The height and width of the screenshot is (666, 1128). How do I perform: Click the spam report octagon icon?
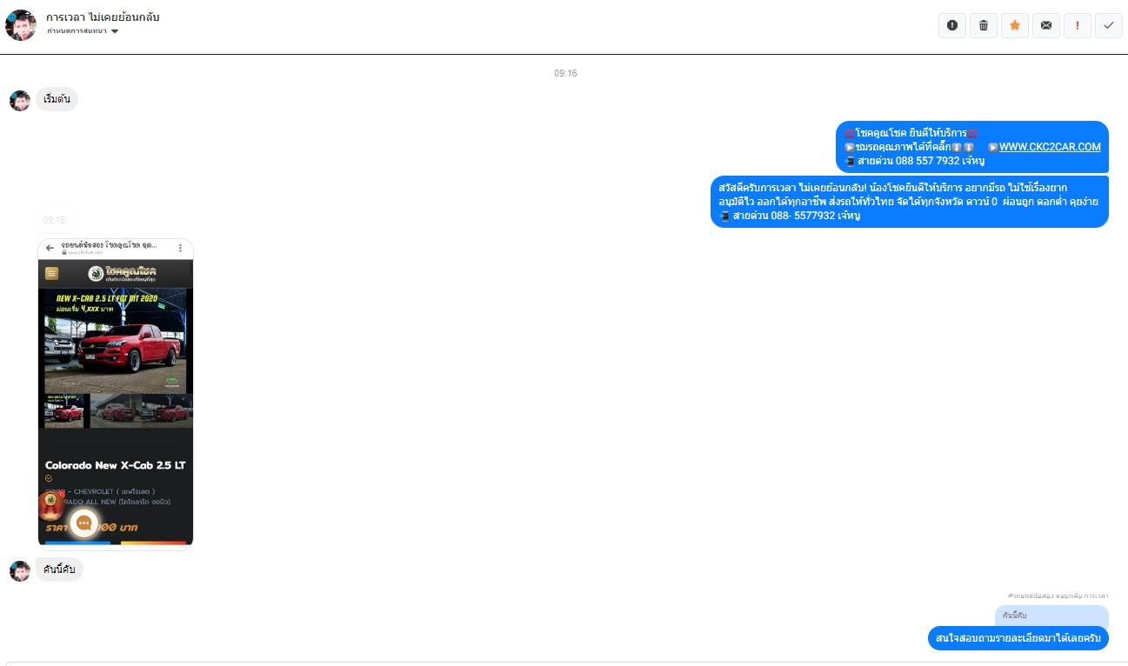pos(952,25)
